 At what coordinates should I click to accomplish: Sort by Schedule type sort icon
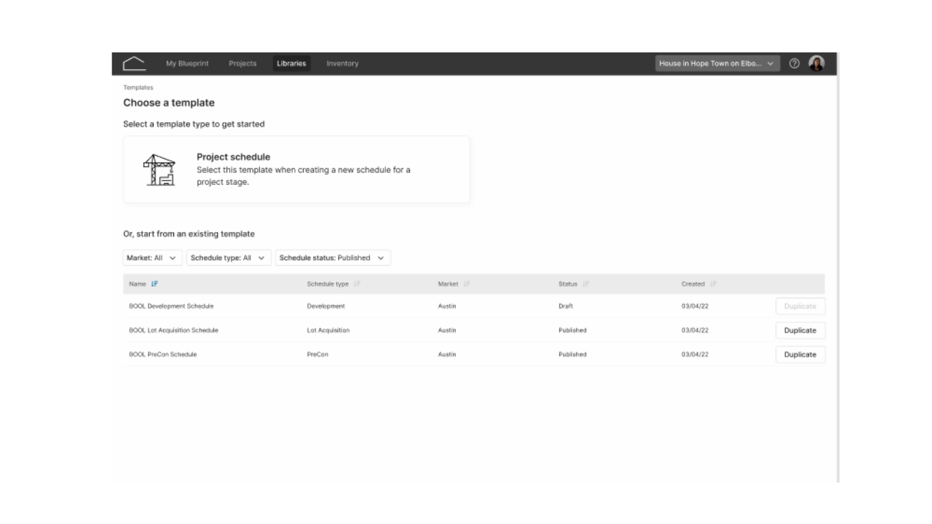(x=358, y=284)
